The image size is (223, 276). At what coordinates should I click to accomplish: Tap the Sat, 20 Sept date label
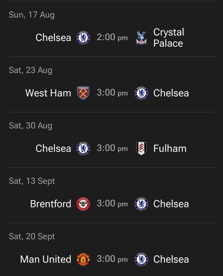point(32,236)
